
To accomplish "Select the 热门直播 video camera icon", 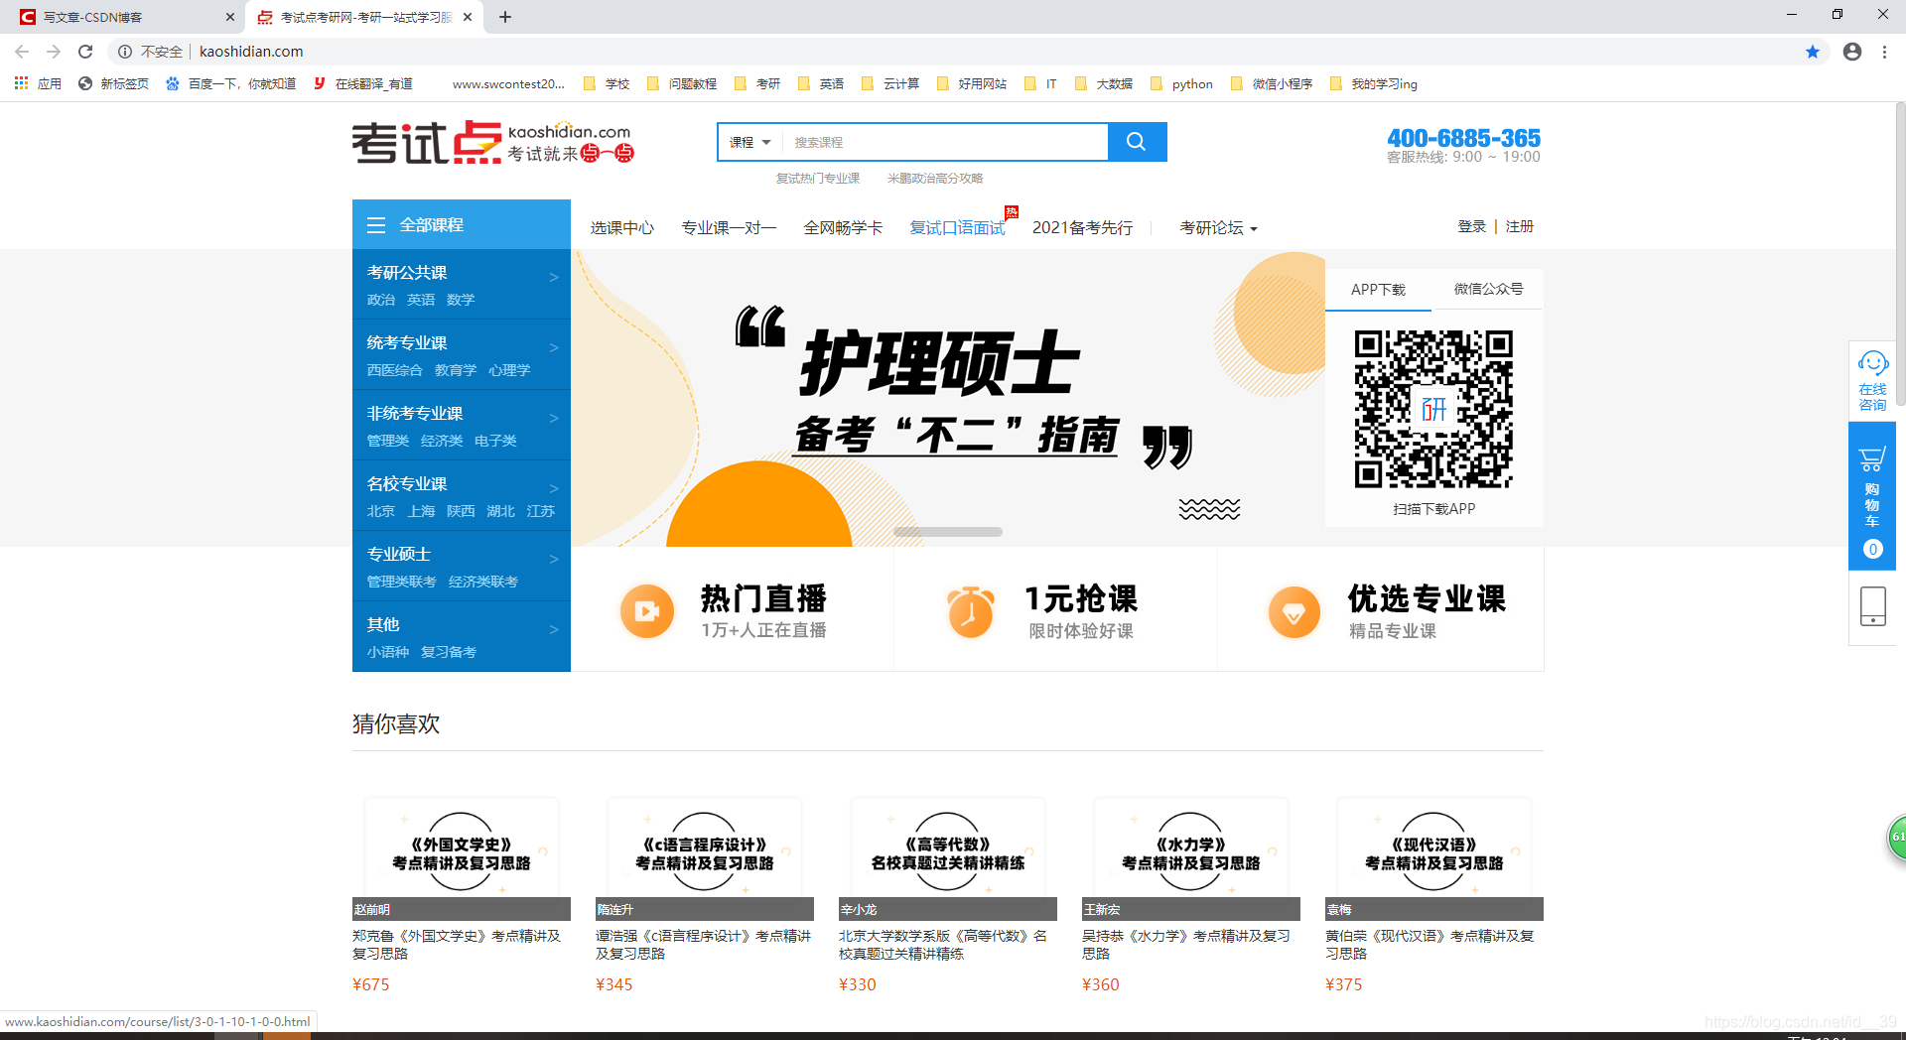I will [x=646, y=610].
